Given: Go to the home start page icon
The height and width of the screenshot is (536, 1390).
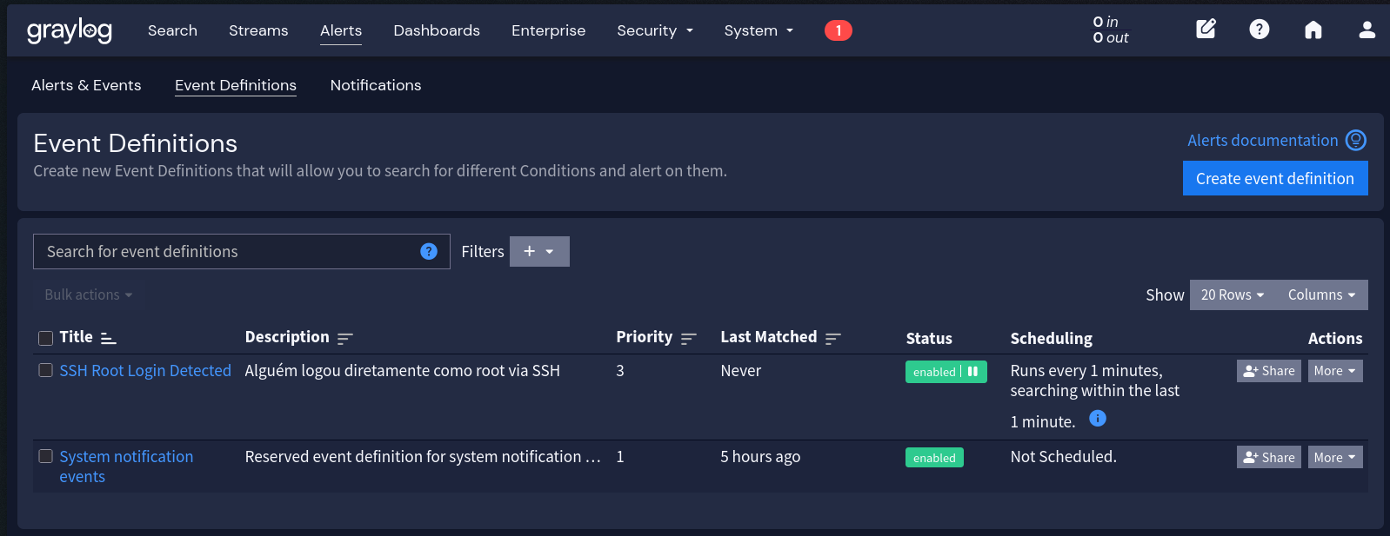Looking at the screenshot, I should pyautogui.click(x=1313, y=30).
